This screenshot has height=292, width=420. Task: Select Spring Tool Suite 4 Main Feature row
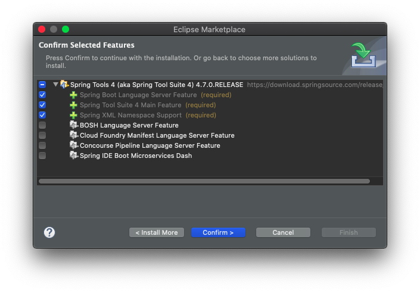click(210, 105)
